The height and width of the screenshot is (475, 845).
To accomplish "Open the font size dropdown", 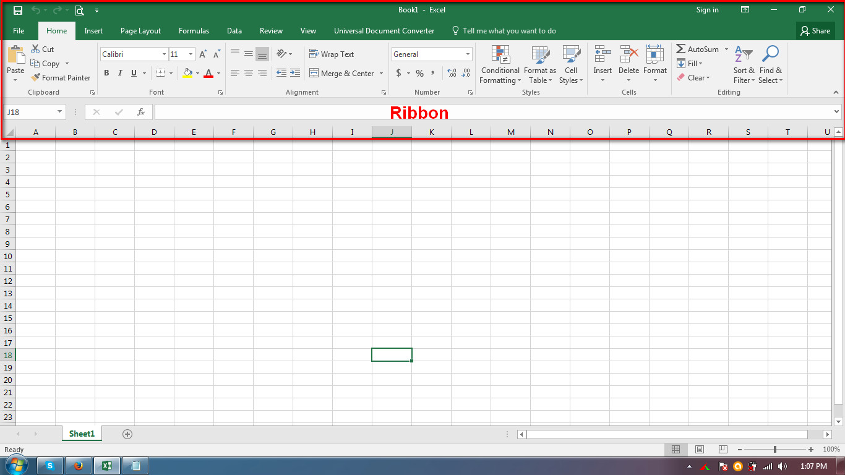I will click(191, 54).
